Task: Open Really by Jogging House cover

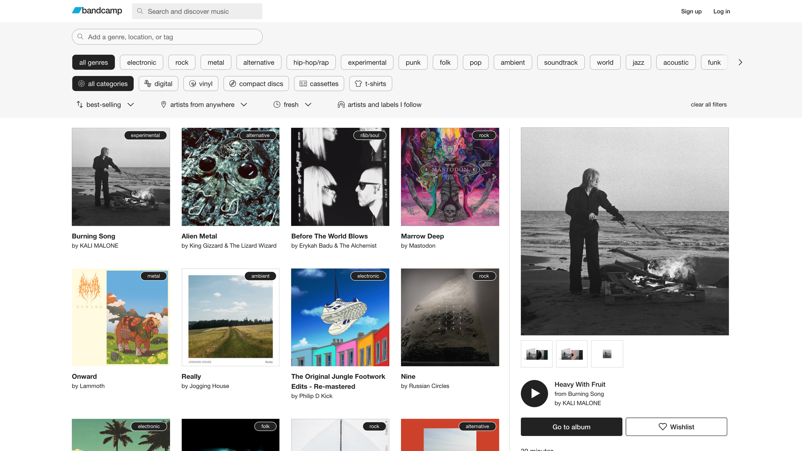Action: (231, 317)
